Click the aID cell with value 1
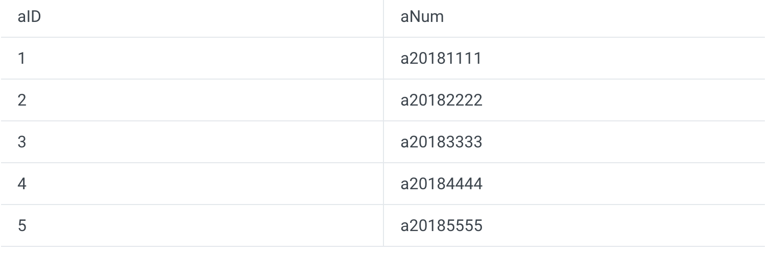The width and height of the screenshot is (770, 254). pyautogui.click(x=21, y=59)
